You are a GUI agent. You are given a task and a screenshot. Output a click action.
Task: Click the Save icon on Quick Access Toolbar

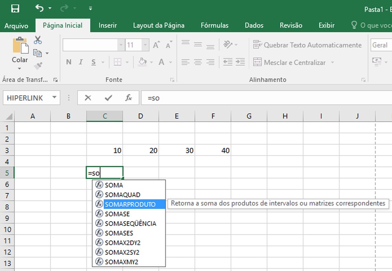(x=16, y=8)
